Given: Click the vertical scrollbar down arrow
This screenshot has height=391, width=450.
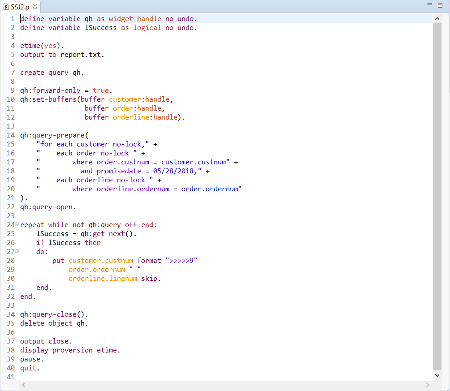Looking at the screenshot, I should click(437, 375).
